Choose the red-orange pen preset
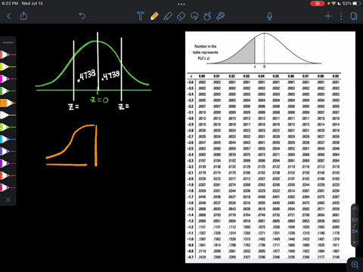 8,175
